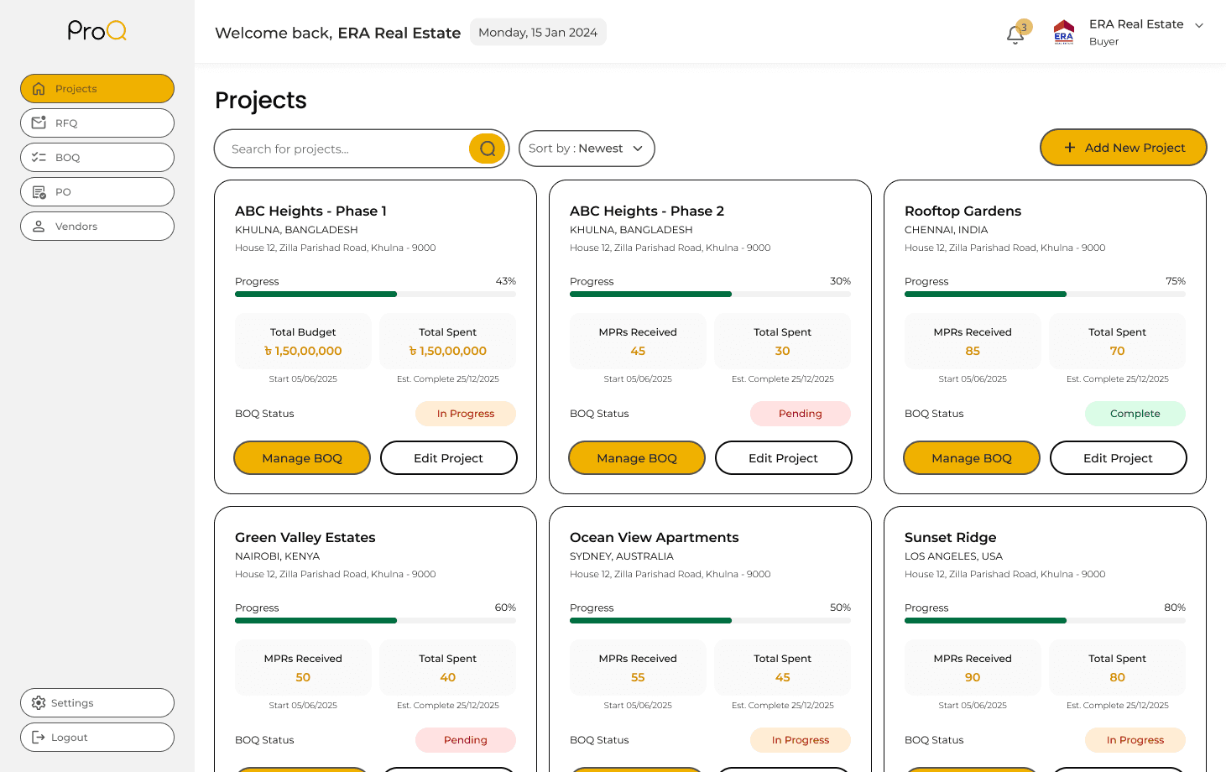The width and height of the screenshot is (1226, 772).
Task: Click the Vendors person icon
Action: coord(39,227)
